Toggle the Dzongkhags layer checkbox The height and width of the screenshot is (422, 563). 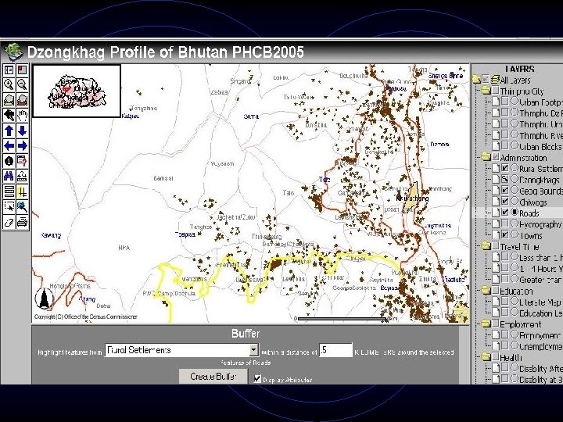[x=505, y=179]
